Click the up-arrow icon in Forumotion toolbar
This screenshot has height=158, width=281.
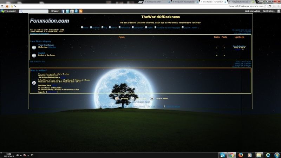tap(279, 11)
